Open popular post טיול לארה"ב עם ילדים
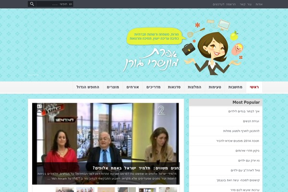The image size is (288, 192). pyautogui.click(x=245, y=170)
